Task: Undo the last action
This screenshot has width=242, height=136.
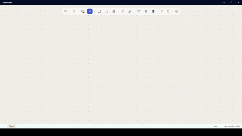Action: 162,11
